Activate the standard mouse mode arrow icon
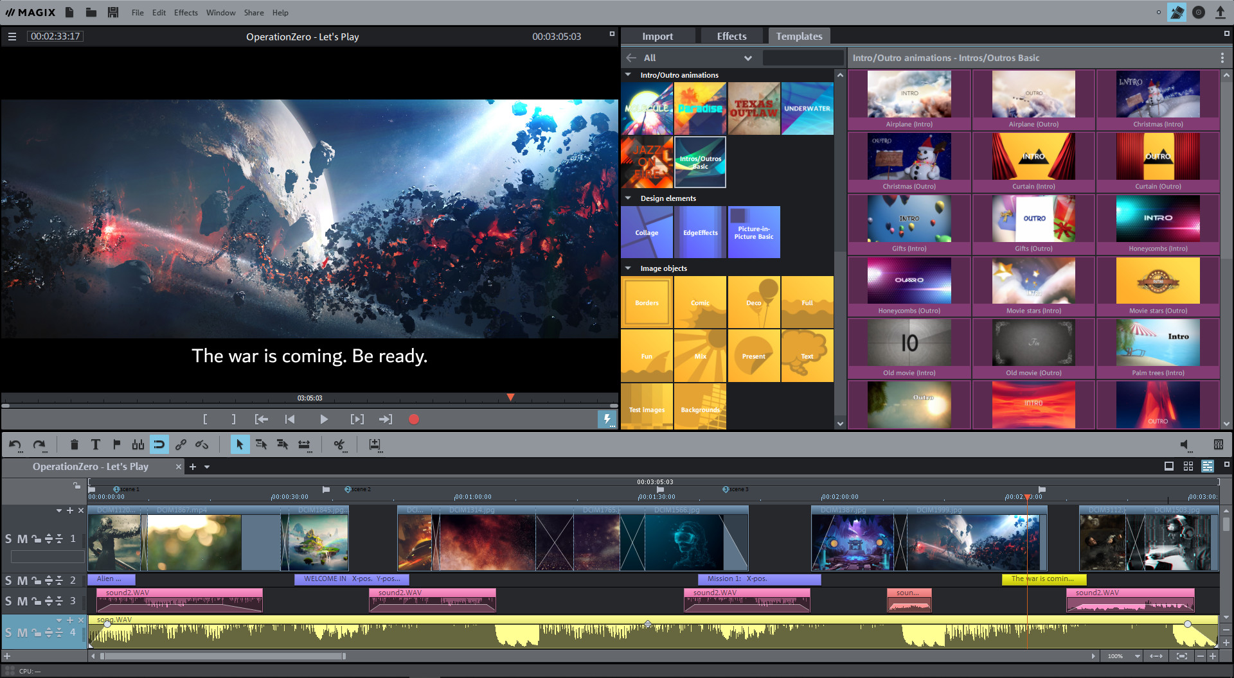Screen dimensions: 1234x678 [x=240, y=444]
